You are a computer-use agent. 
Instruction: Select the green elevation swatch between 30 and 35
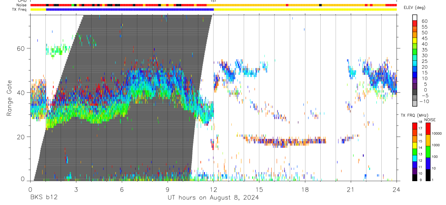[415, 52]
